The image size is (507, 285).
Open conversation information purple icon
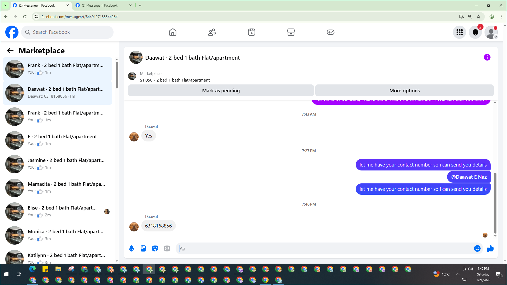[487, 58]
